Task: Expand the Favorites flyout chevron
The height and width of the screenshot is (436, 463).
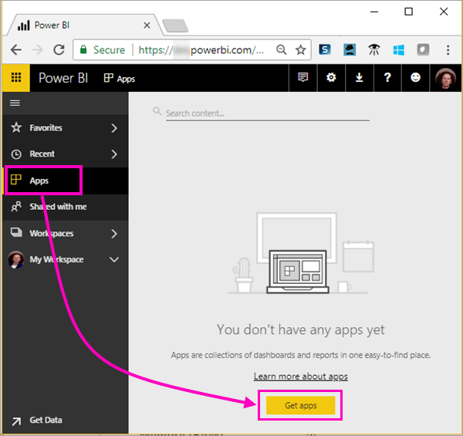Action: [x=114, y=128]
